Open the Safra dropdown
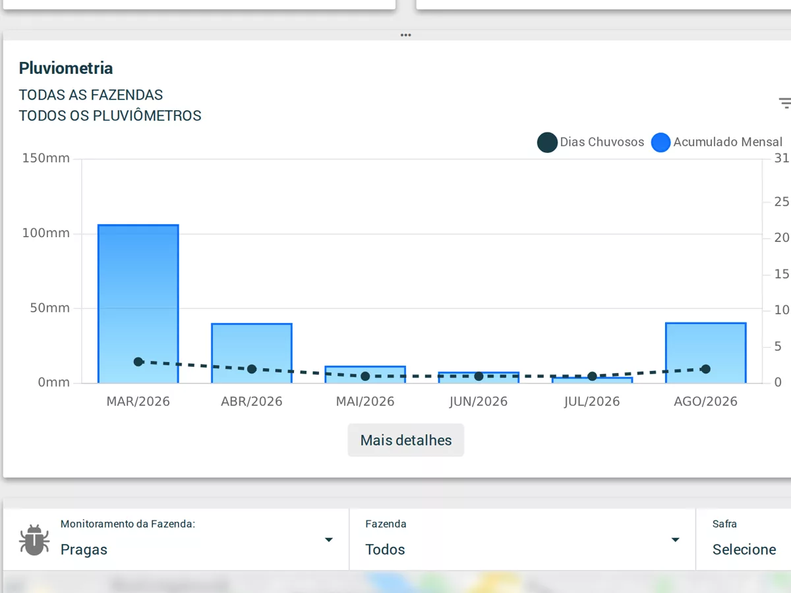 point(744,540)
